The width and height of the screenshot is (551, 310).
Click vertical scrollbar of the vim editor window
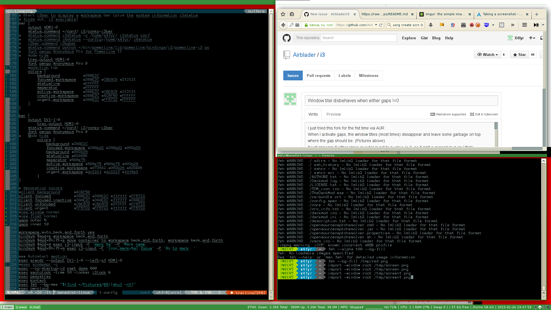271,154
